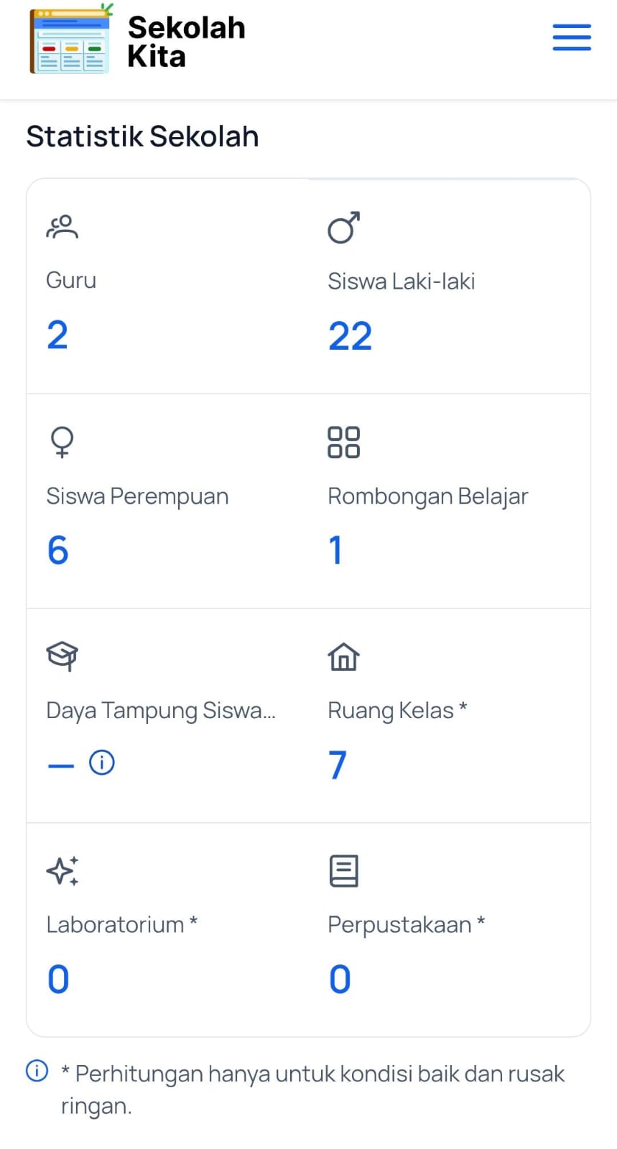Click the Ruang Kelas value 7
Image resolution: width=617 pixels, height=1149 pixels.
pos(338,765)
